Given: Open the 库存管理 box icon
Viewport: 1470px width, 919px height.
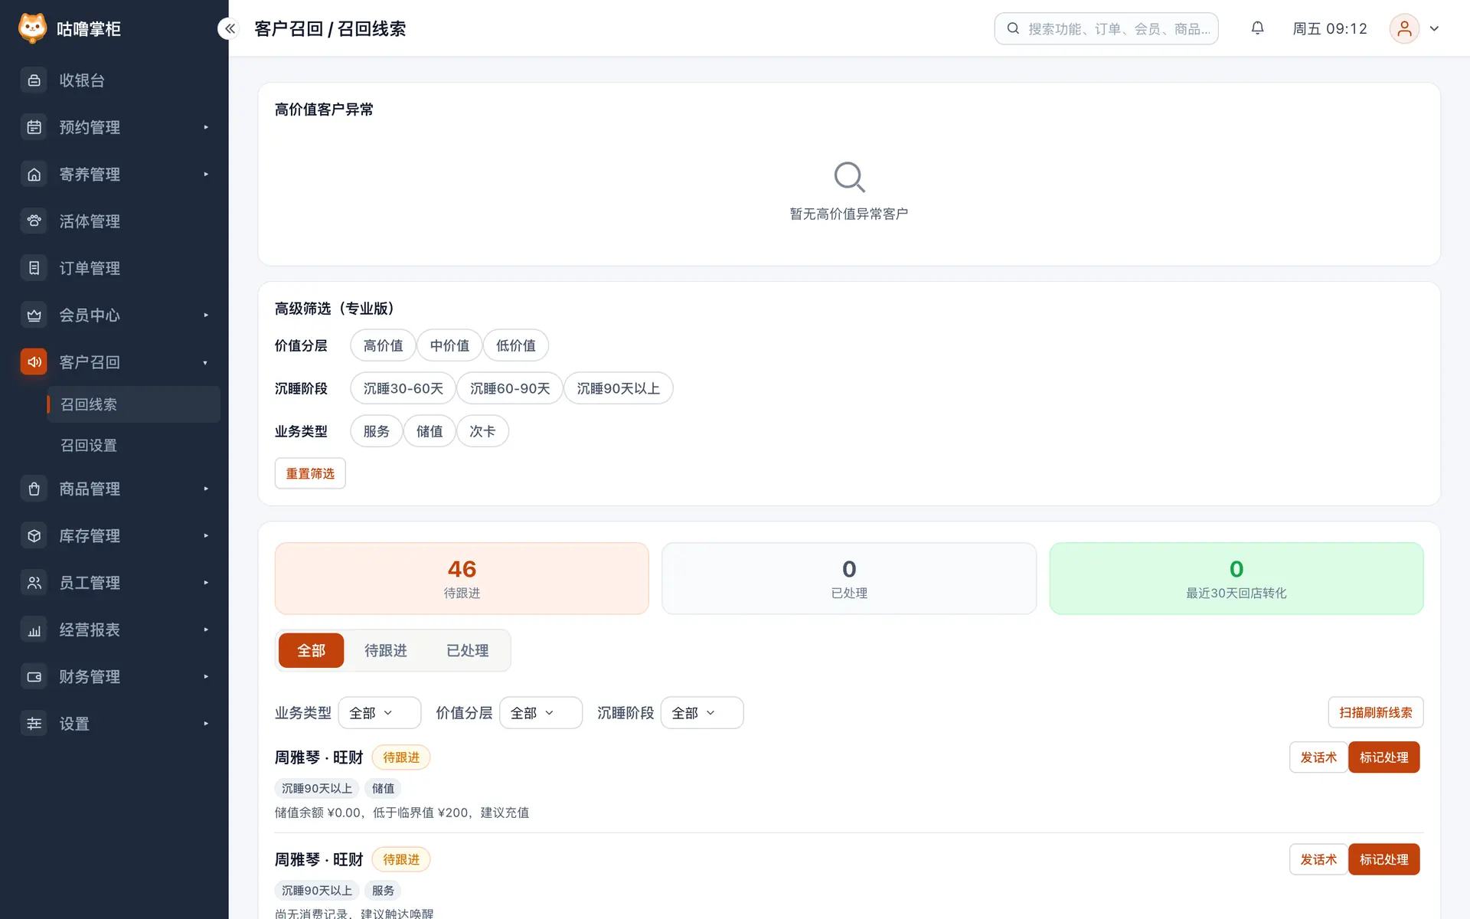Looking at the screenshot, I should pyautogui.click(x=34, y=536).
